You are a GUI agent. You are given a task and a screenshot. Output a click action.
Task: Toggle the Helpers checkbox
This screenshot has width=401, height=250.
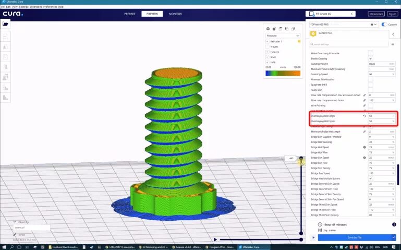click(268, 52)
